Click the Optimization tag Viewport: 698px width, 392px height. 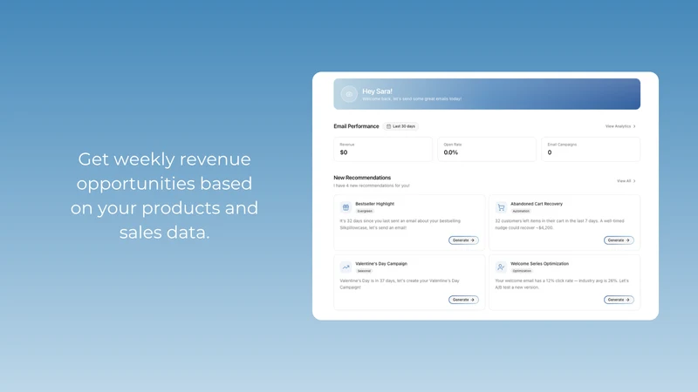click(x=522, y=271)
